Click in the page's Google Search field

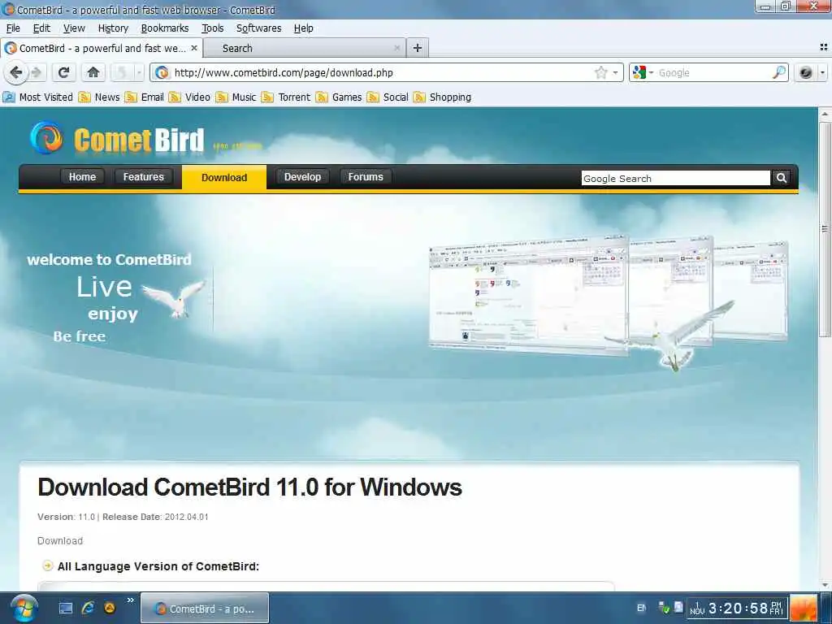tap(675, 178)
